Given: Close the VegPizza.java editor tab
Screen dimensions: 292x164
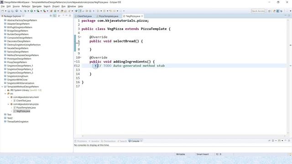Looking at the screenshot, I should (142, 16).
